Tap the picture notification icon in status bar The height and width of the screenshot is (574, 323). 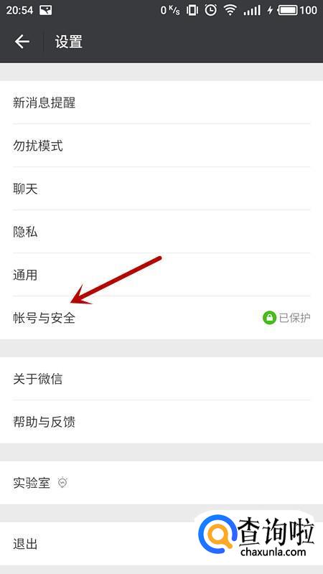(x=45, y=10)
